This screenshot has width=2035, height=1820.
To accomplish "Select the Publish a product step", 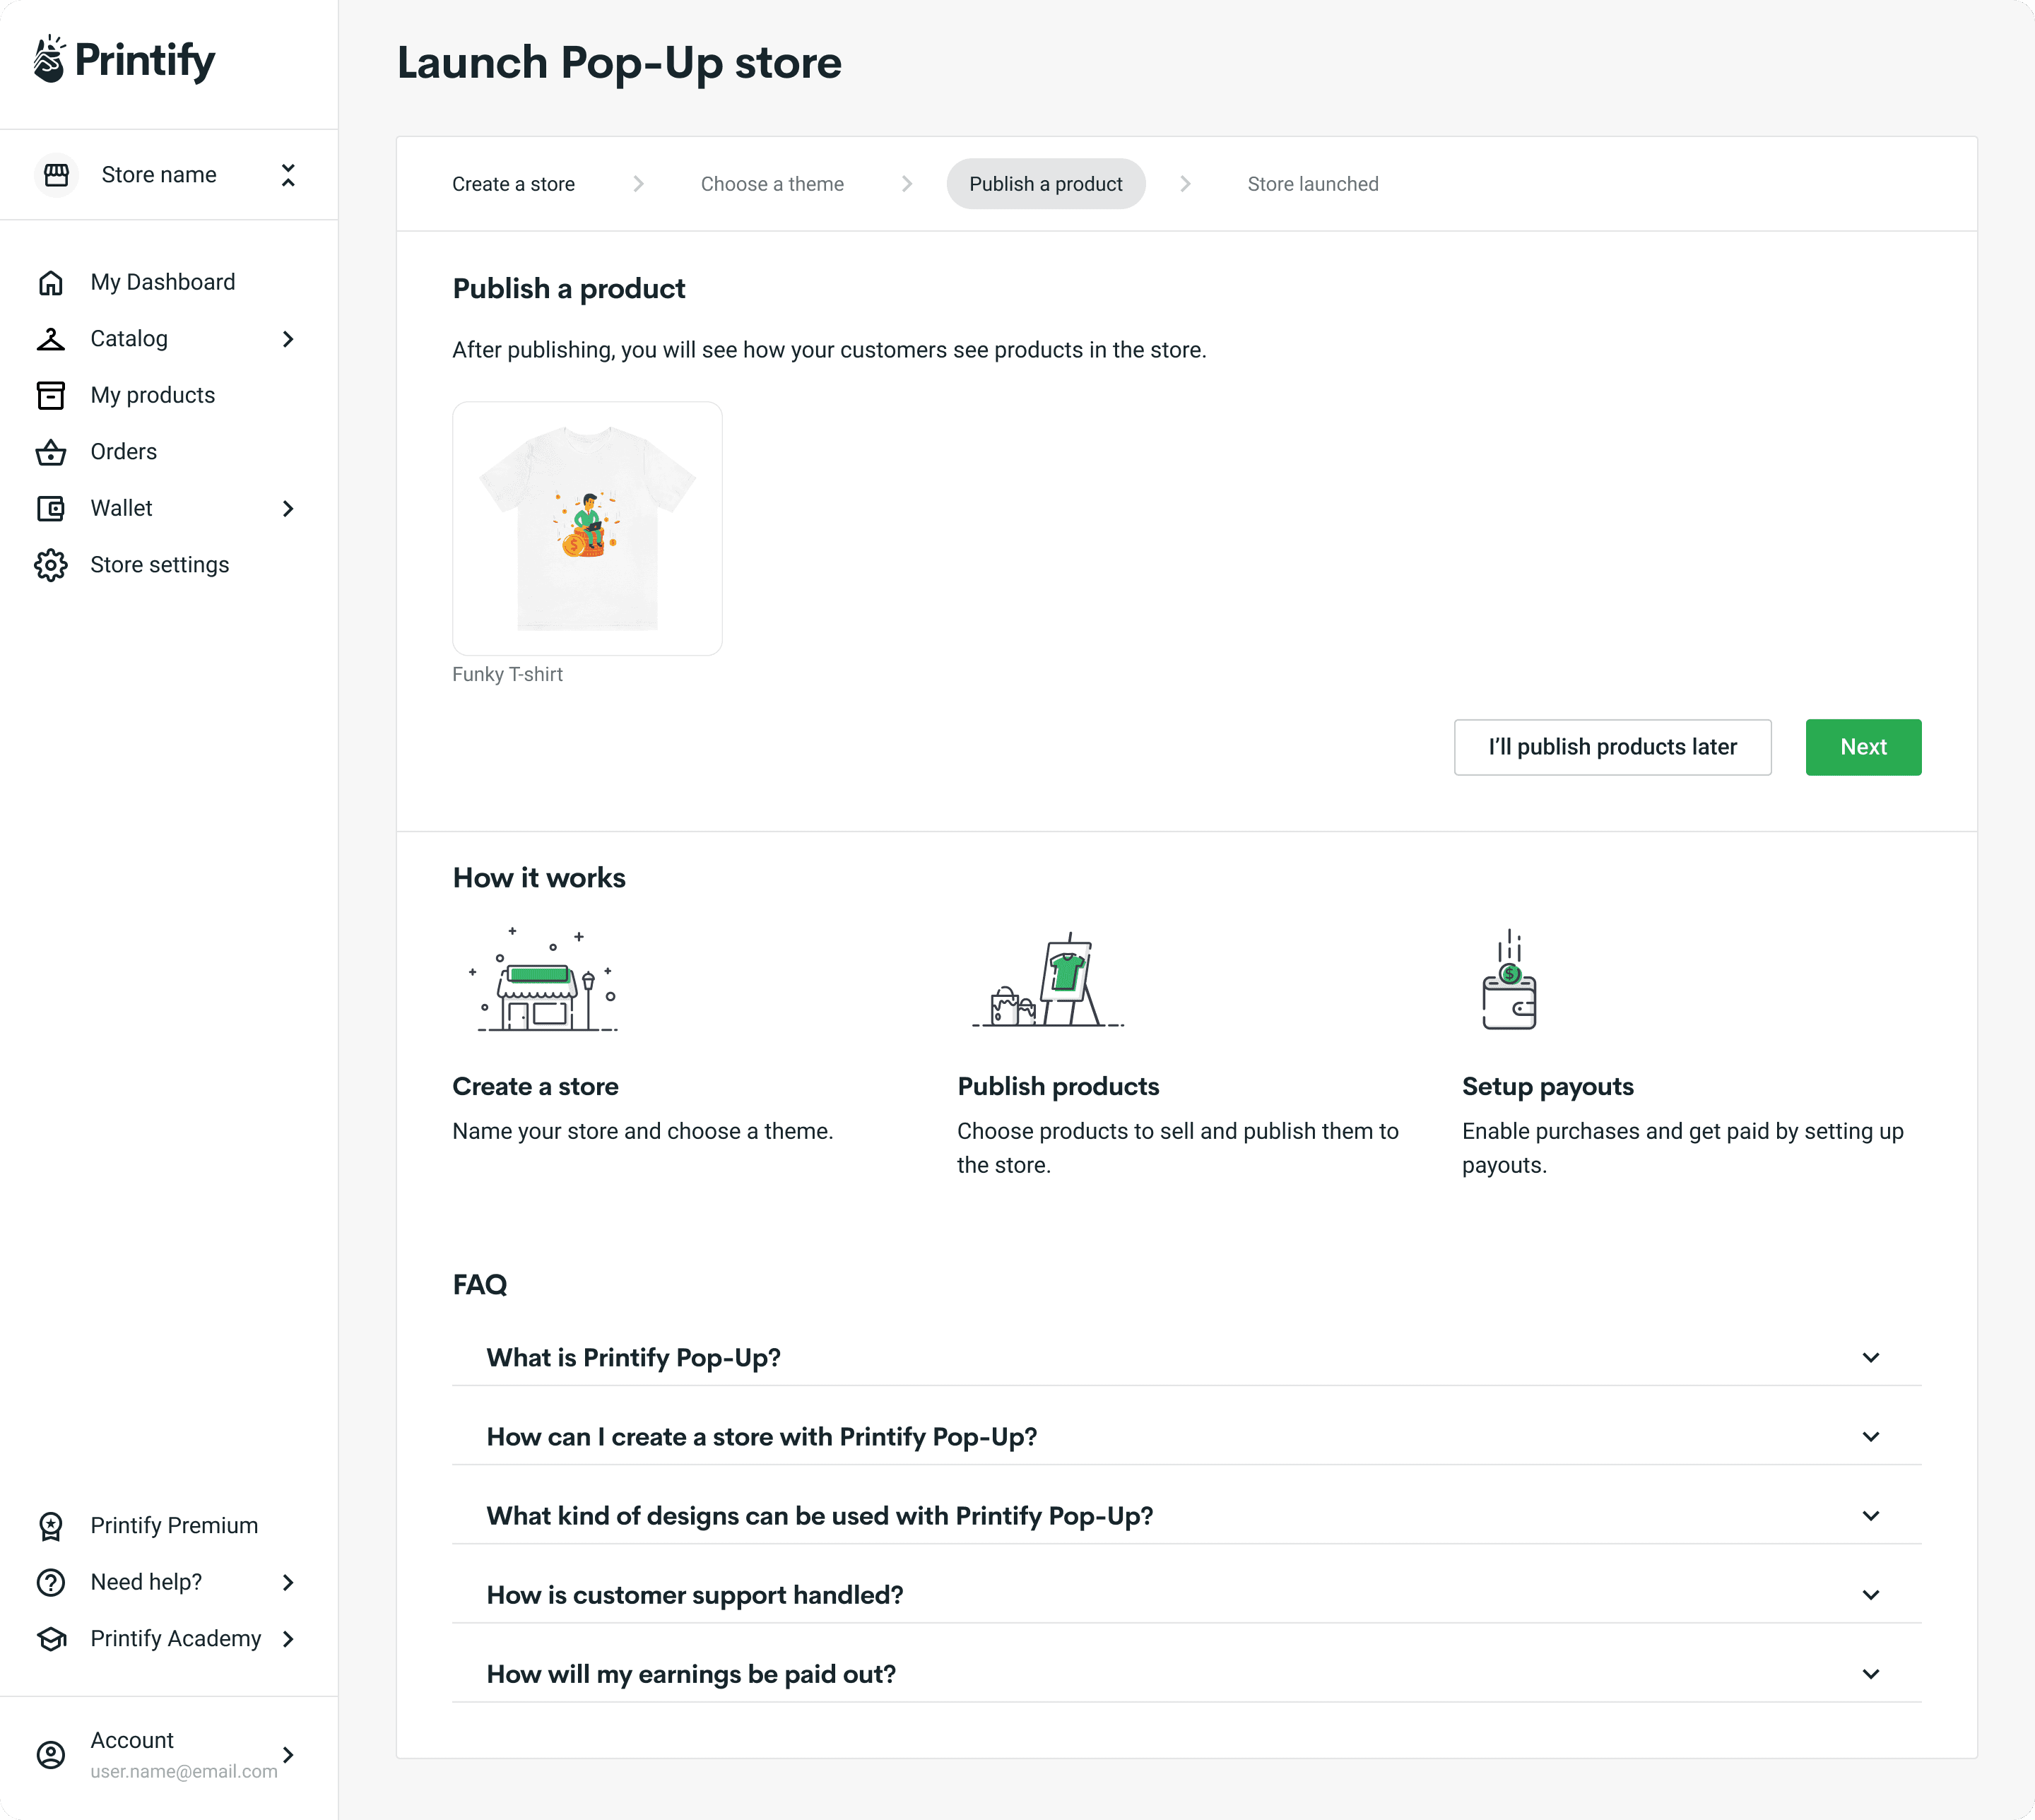I will (1046, 184).
